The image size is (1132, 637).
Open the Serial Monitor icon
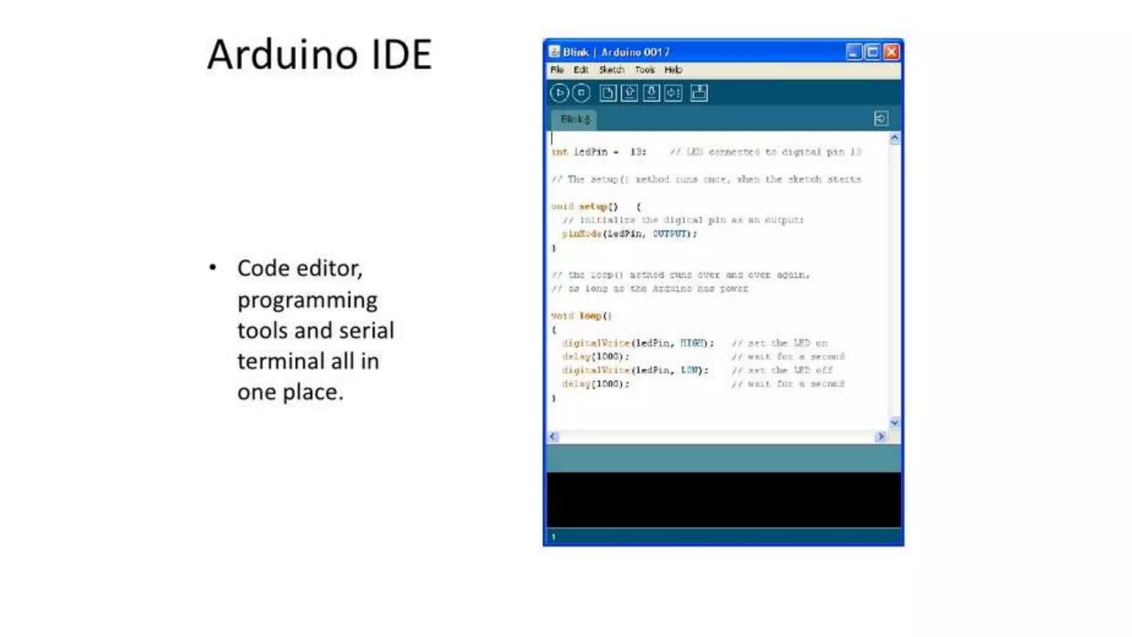[x=699, y=93]
